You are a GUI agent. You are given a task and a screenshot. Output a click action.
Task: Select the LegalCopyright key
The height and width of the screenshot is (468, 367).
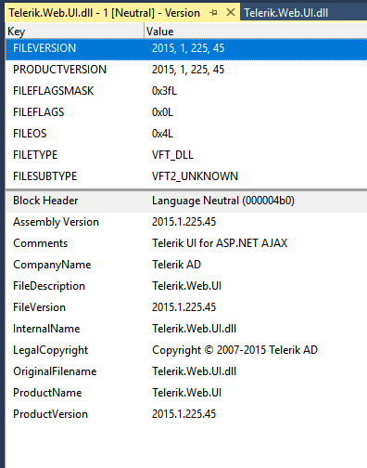(50, 350)
